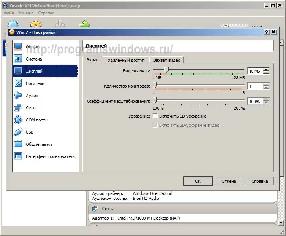Click the Включить 3D-ускорение label
286x236 pixels.
[183, 116]
